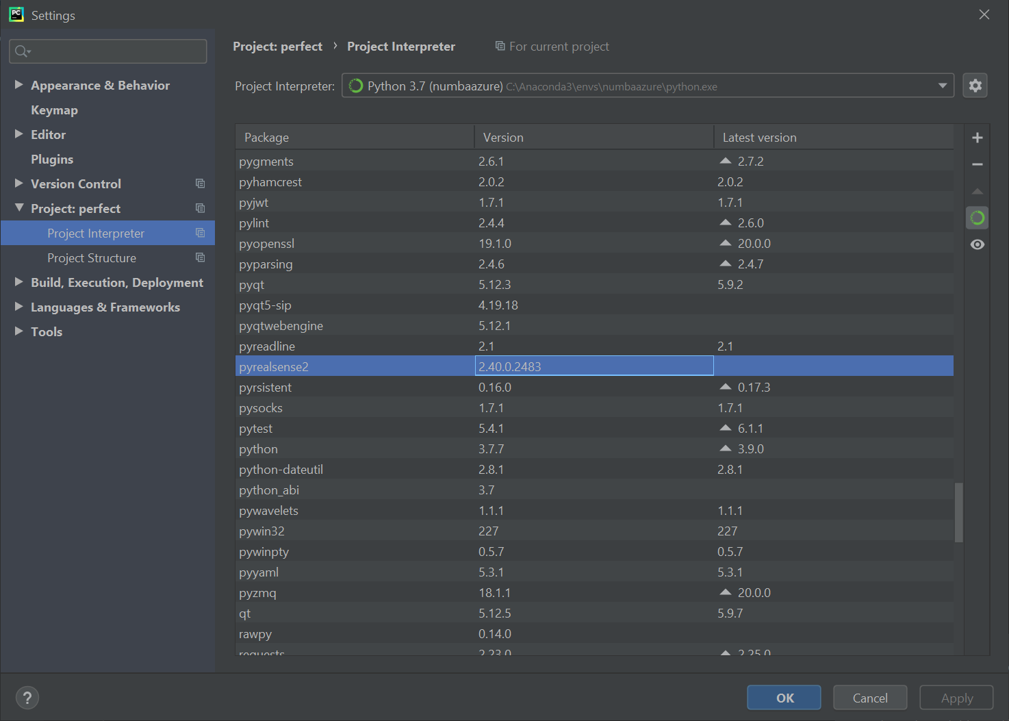This screenshot has height=721, width=1009.
Task: Remove selected package with minus icon
Action: coord(978,164)
